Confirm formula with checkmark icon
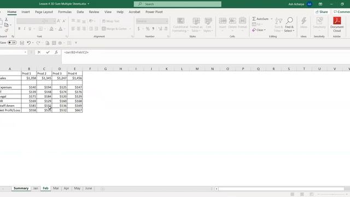 (48, 53)
